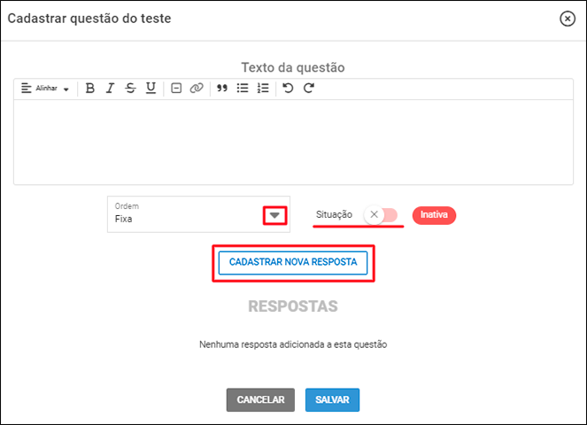587x425 pixels.
Task: Expand the Ordem dropdown arrow
Action: (x=274, y=215)
